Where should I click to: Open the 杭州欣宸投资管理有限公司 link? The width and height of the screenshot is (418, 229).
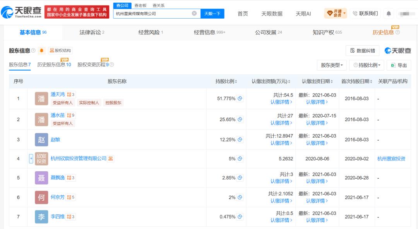coord(78,158)
